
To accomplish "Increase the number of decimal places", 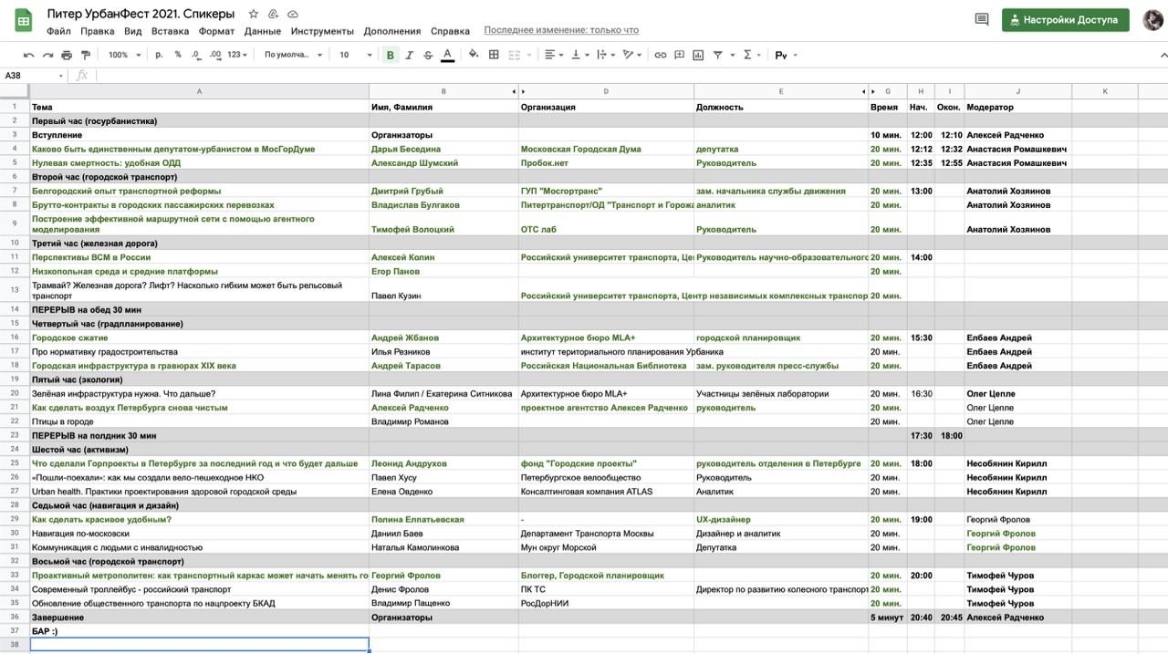I will tap(215, 55).
